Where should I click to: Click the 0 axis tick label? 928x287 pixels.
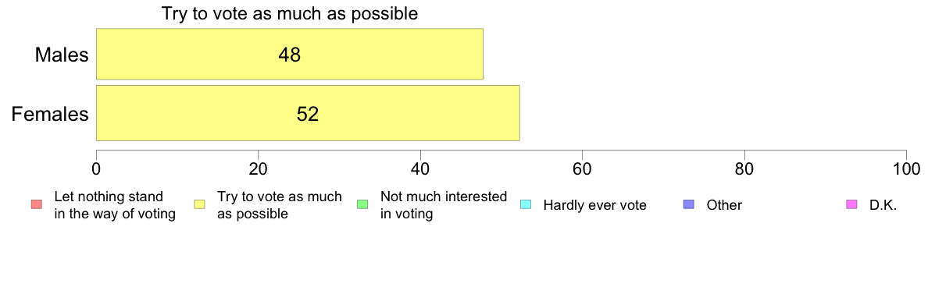point(96,168)
